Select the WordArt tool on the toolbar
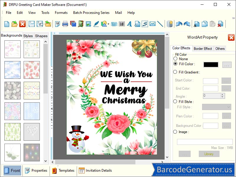This screenshot has height=177, width=236. pyautogui.click(x=114, y=24)
